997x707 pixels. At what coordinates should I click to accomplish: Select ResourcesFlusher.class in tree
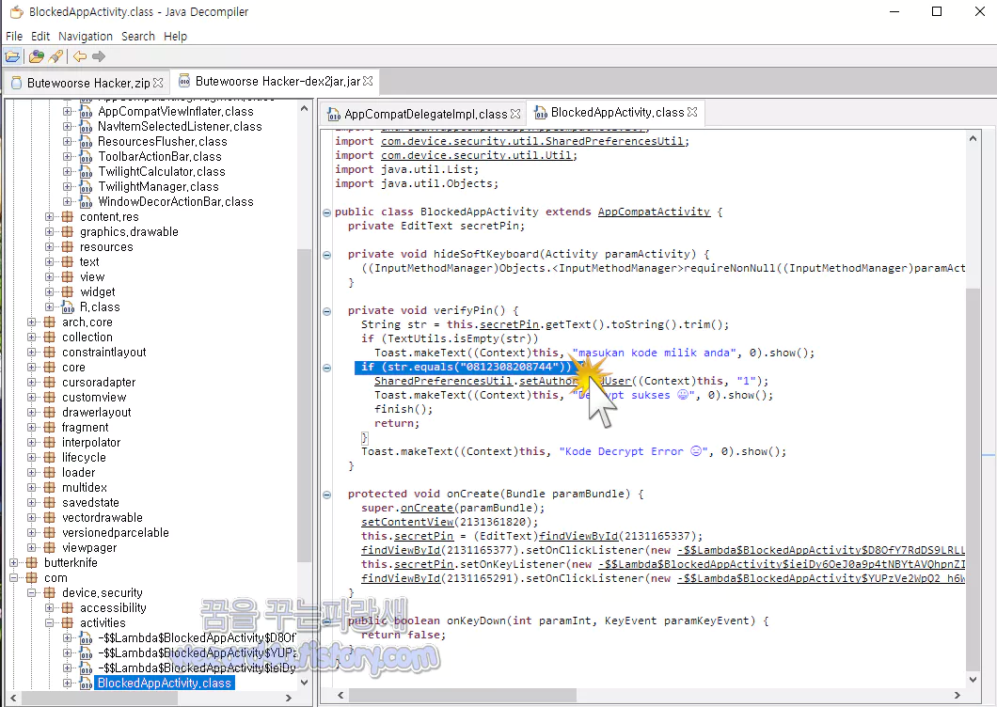(162, 141)
